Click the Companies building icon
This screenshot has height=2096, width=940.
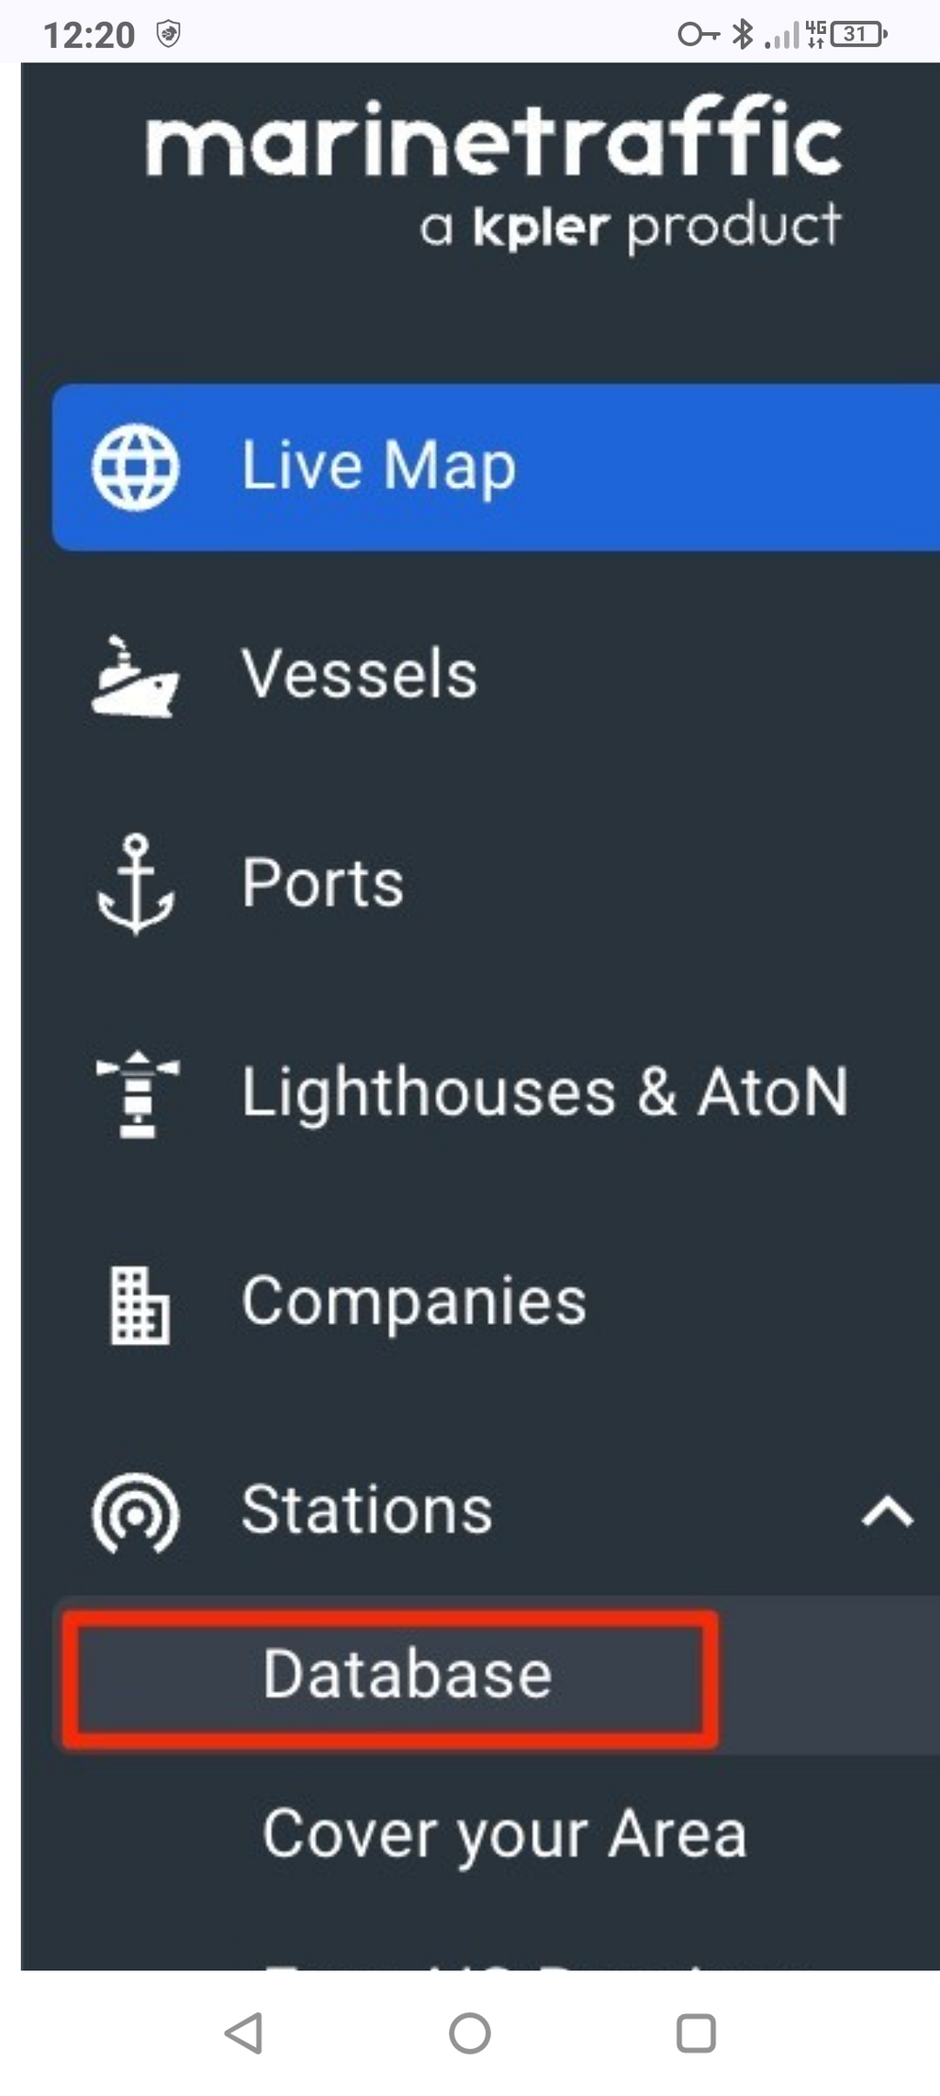pos(140,1304)
